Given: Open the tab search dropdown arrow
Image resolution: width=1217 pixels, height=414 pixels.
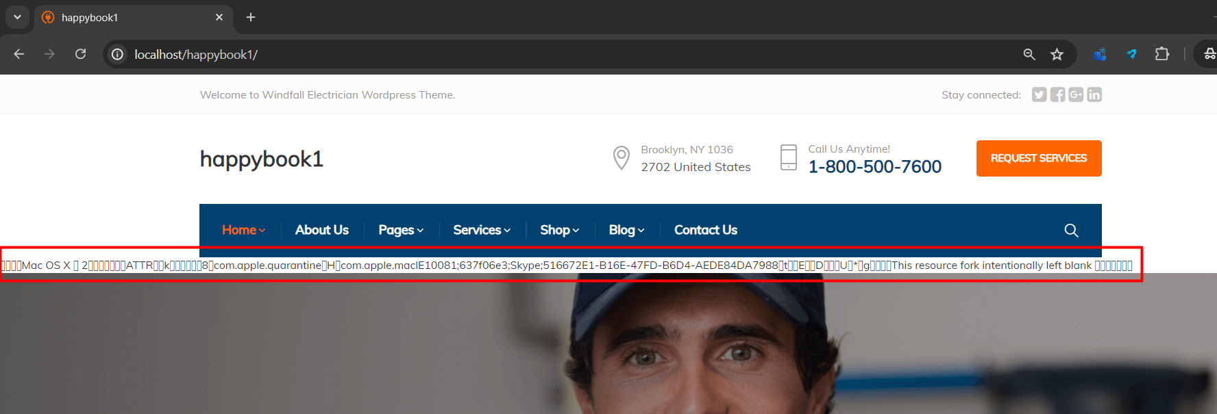Looking at the screenshot, I should tap(17, 17).
